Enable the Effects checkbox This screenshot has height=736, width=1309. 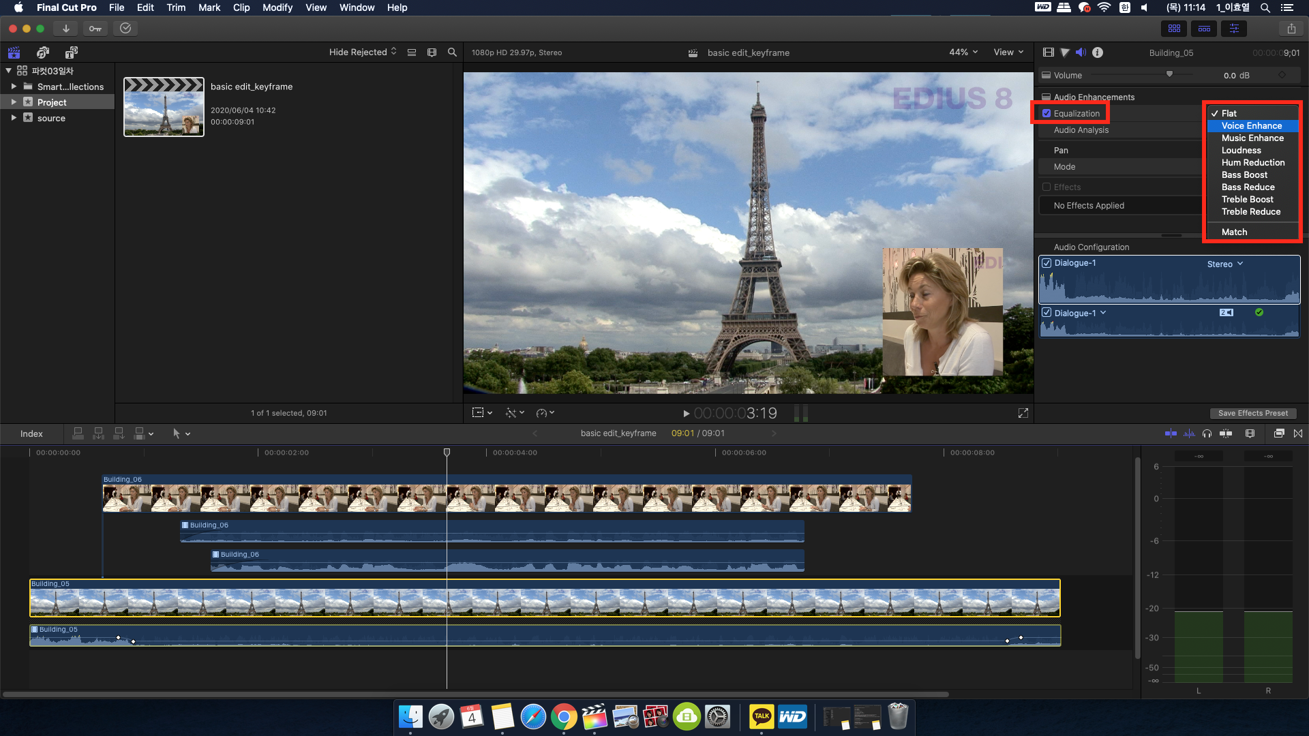(1047, 187)
